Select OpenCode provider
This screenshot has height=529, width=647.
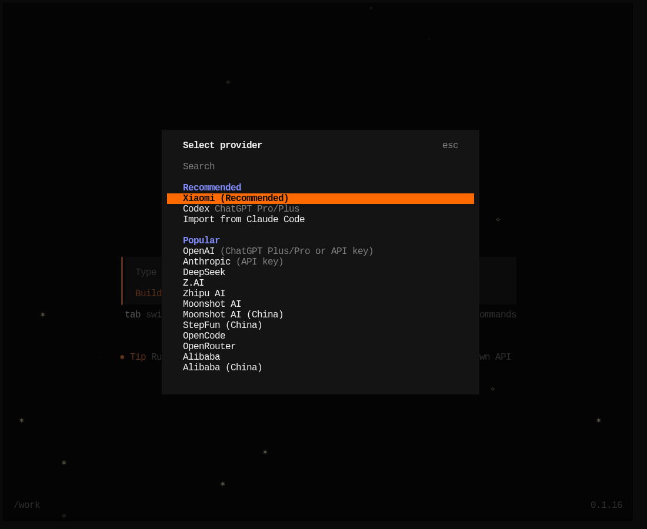point(320,336)
